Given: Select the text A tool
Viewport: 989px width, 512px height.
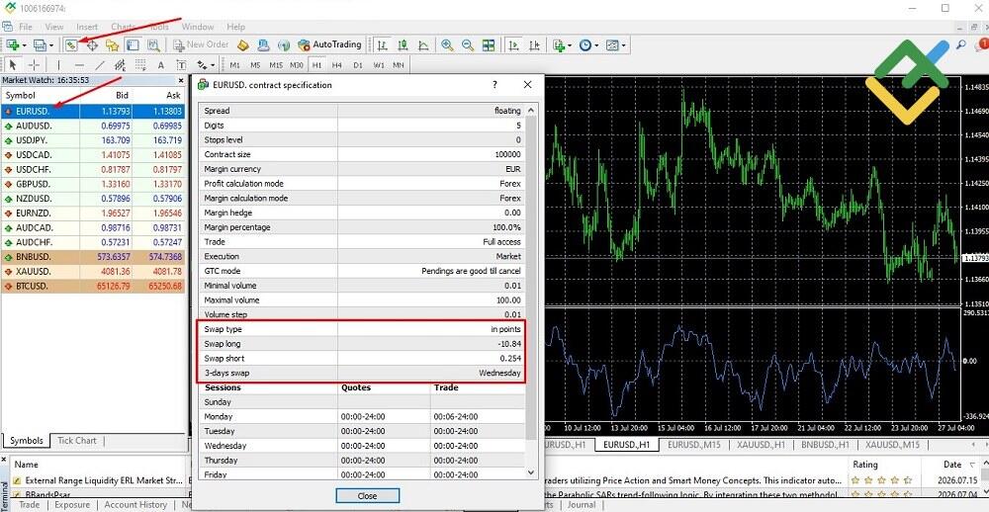Looking at the screenshot, I should point(161,64).
